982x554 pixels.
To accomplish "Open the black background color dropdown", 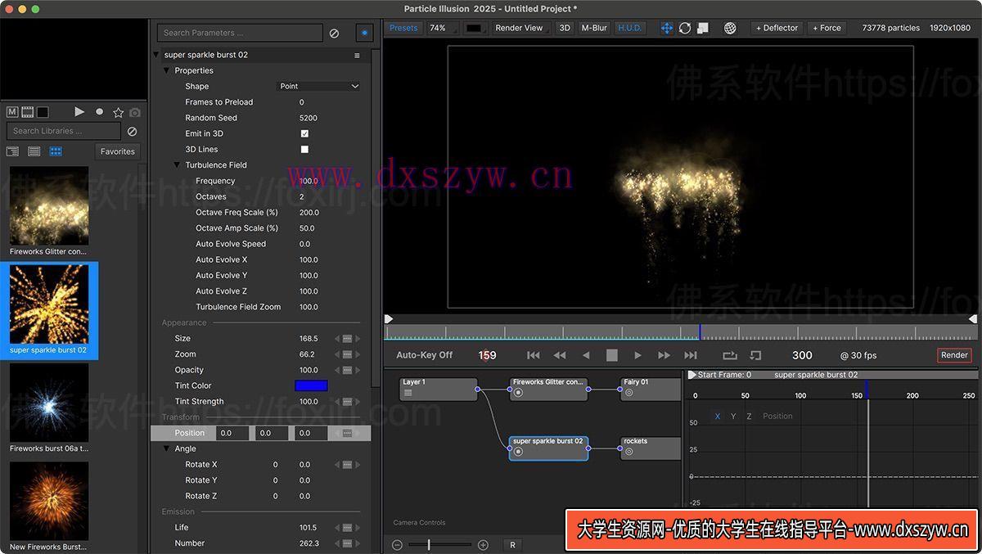I will pyautogui.click(x=477, y=28).
